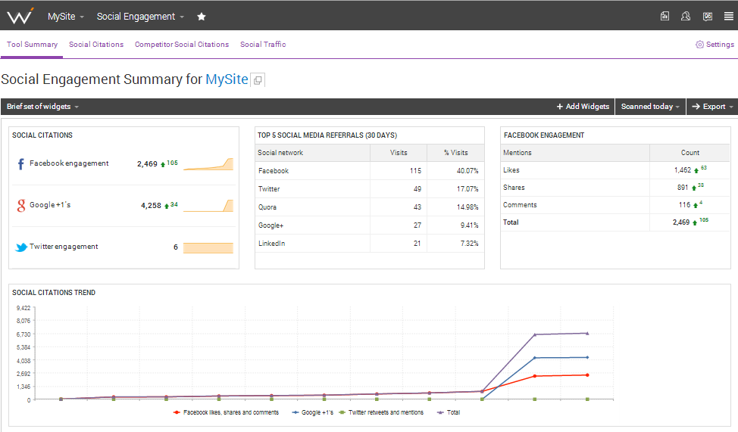The image size is (738, 432).
Task: Click the Count column header
Action: pyautogui.click(x=690, y=153)
